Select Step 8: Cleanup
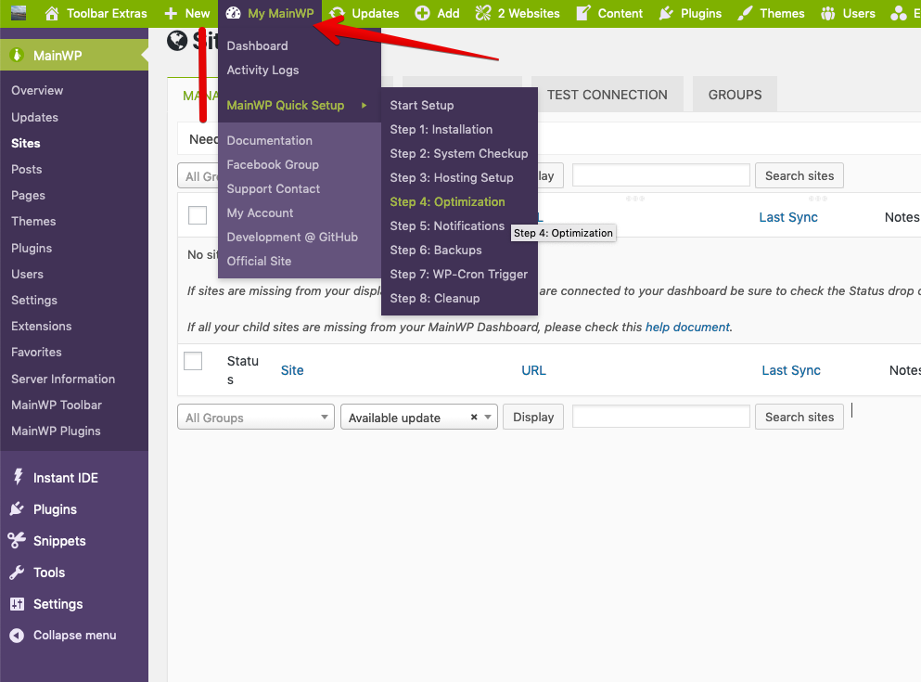The height and width of the screenshot is (682, 921). coord(435,298)
